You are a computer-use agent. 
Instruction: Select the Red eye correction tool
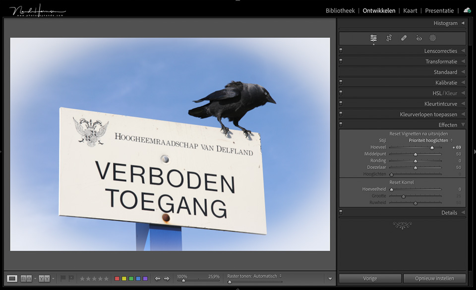point(419,38)
